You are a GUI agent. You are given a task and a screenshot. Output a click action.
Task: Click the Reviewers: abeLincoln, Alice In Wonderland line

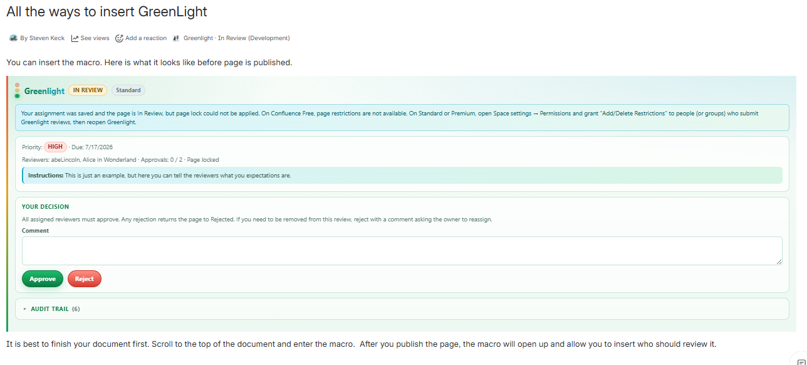coord(120,160)
